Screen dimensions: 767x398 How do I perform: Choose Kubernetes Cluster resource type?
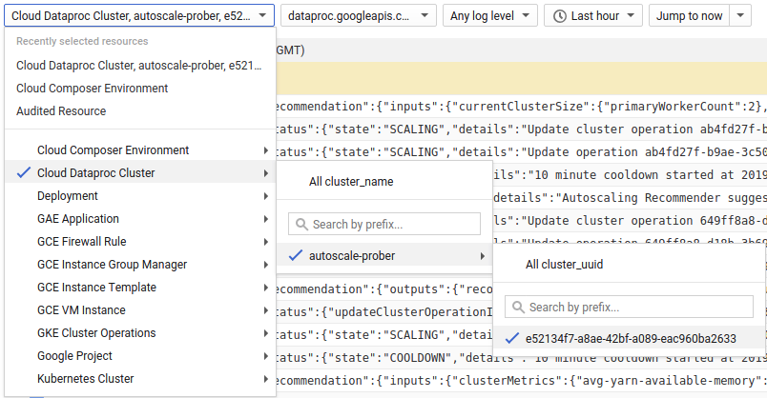point(86,379)
